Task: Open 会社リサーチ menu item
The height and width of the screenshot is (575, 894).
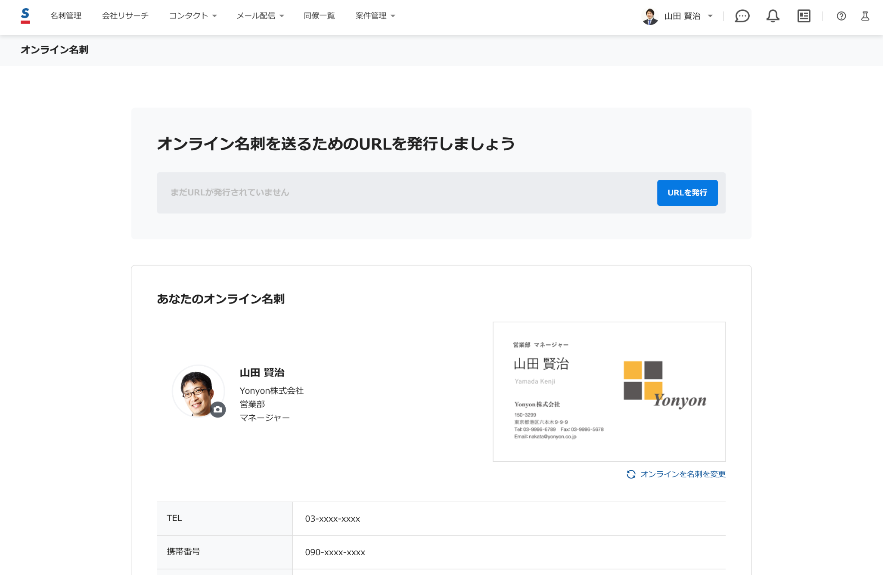Action: tap(125, 16)
